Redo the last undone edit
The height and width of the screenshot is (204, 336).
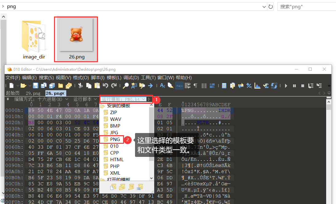click(x=114, y=86)
